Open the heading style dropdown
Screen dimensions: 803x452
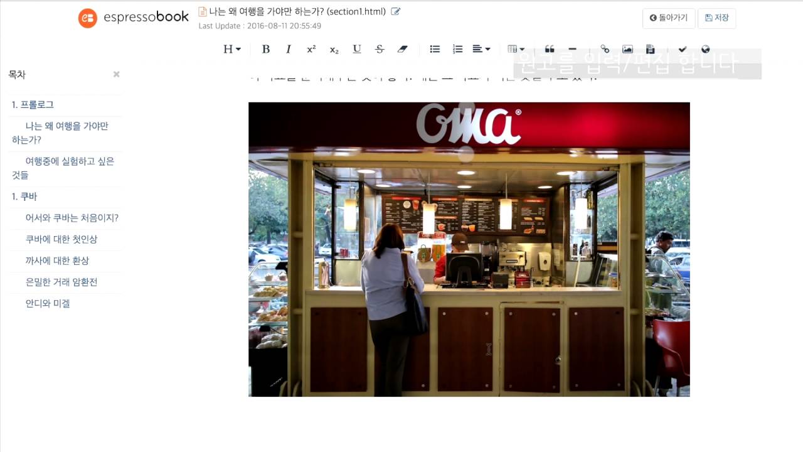pos(232,49)
